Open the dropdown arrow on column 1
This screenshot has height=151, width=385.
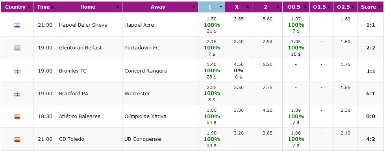coord(220,7)
